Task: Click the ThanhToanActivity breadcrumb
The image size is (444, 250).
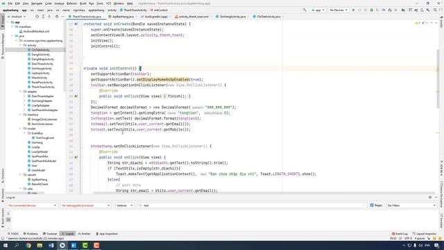Action: coord(133,10)
